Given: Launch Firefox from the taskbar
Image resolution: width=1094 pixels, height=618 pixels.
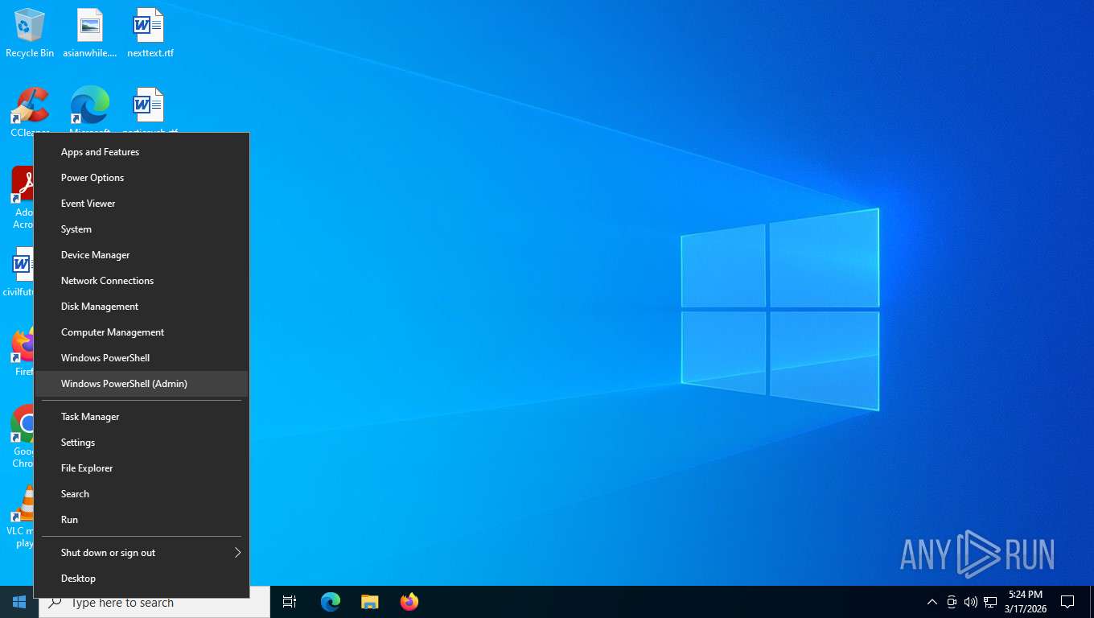Looking at the screenshot, I should click(409, 602).
